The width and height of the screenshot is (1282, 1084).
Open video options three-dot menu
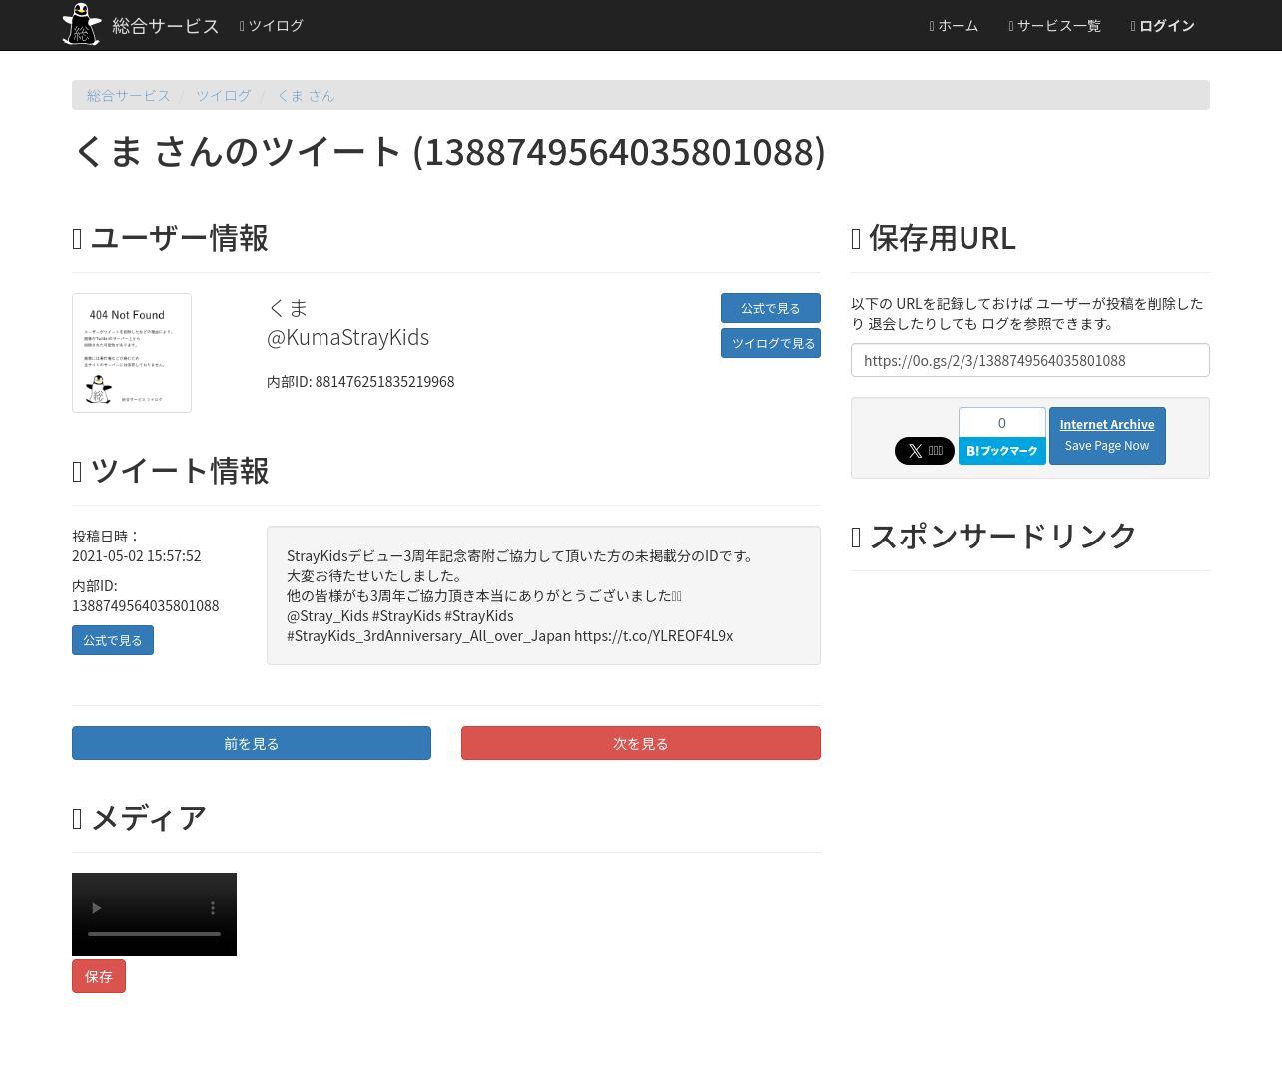(x=213, y=908)
